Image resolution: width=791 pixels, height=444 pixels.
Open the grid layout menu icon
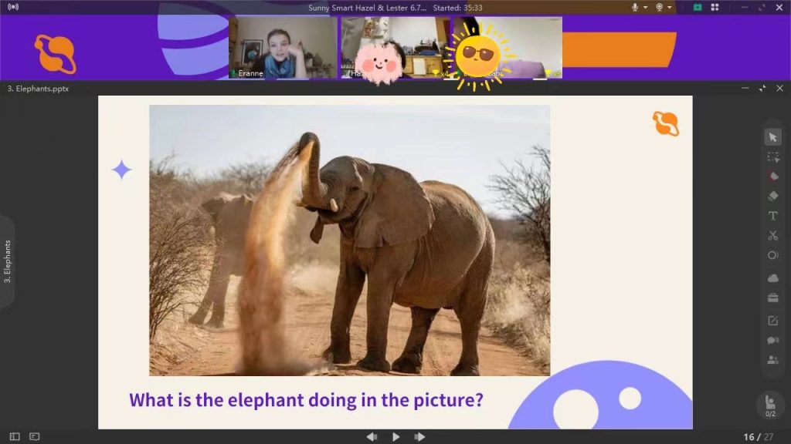click(715, 7)
